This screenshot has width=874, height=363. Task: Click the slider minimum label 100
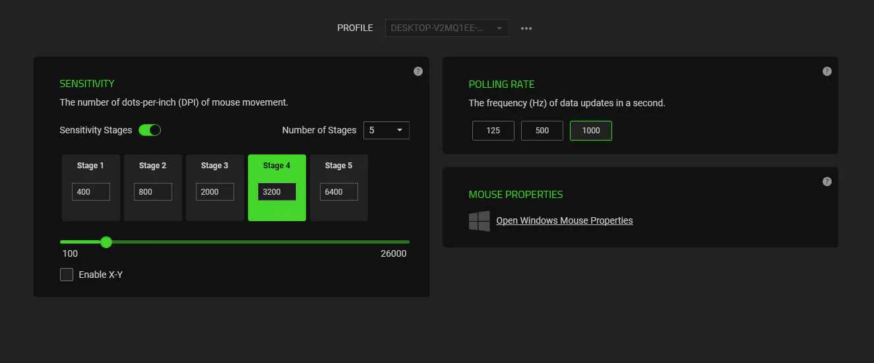click(x=70, y=253)
